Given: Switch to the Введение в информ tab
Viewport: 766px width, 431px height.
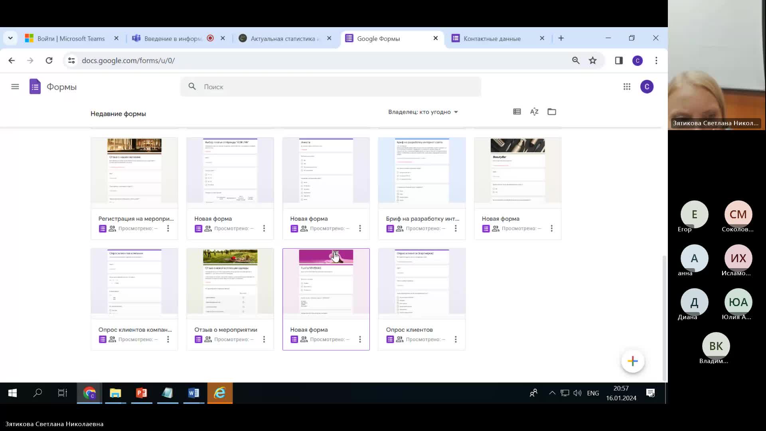Looking at the screenshot, I should click(x=173, y=39).
